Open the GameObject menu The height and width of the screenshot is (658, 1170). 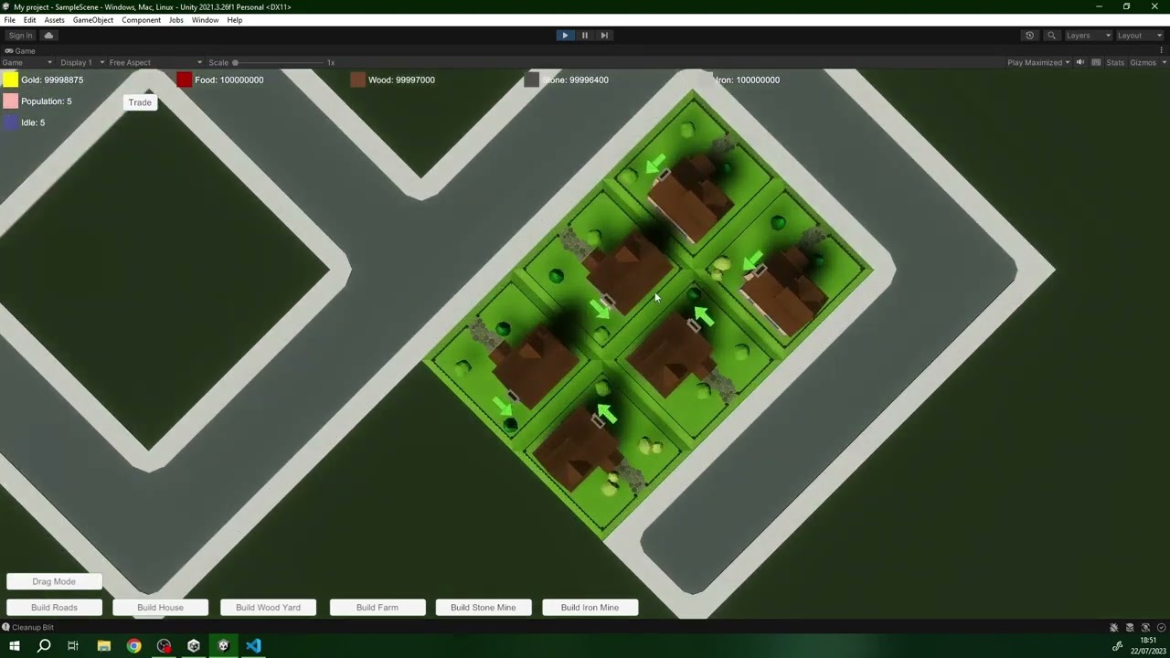click(93, 20)
